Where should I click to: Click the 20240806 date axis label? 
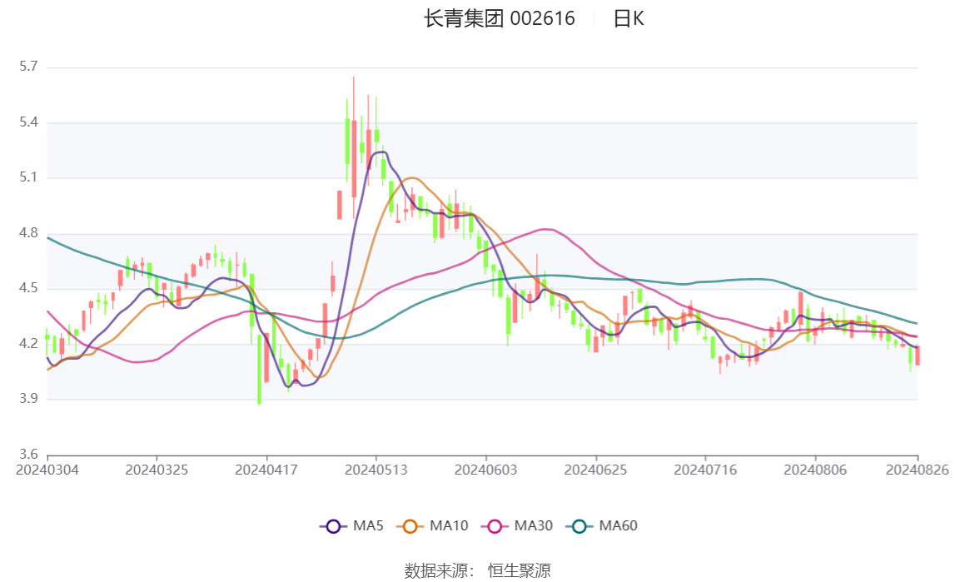click(815, 470)
